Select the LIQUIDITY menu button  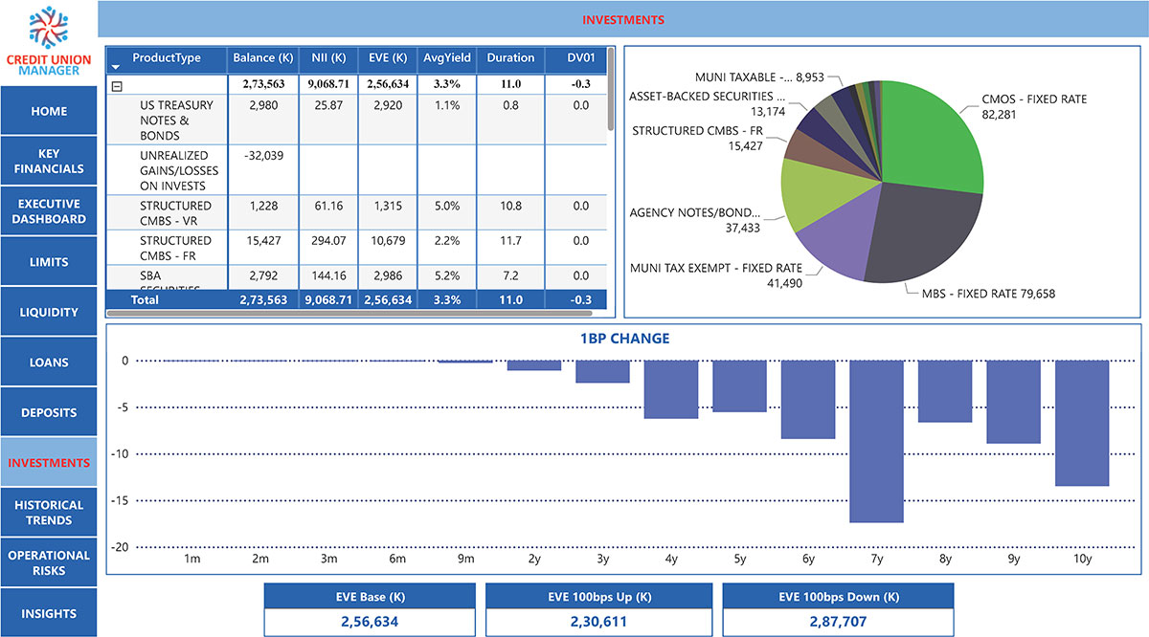click(49, 312)
